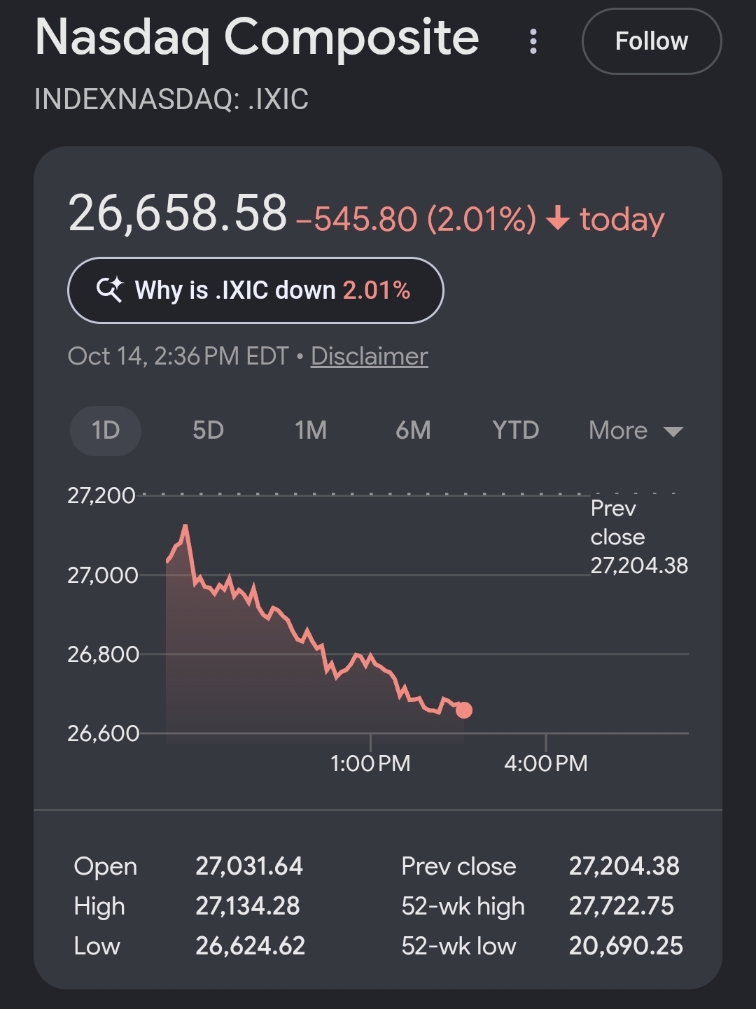Click the 52-wk high value 27,722.75
Viewport: 756px width, 1009px height.
click(621, 906)
